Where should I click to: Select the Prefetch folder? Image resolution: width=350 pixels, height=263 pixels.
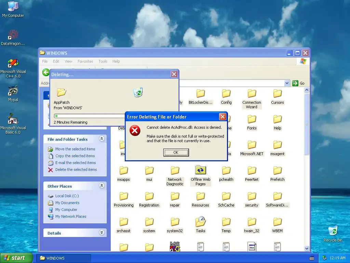[x=278, y=174]
